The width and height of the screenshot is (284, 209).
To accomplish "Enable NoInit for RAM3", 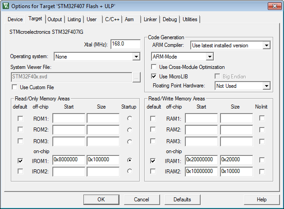I will click(x=262, y=141).
